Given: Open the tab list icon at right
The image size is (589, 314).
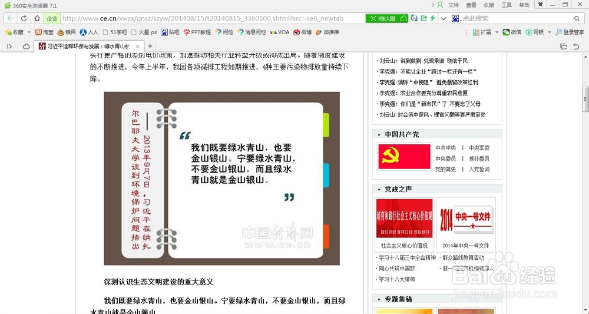Looking at the screenshot, I should [x=564, y=46].
